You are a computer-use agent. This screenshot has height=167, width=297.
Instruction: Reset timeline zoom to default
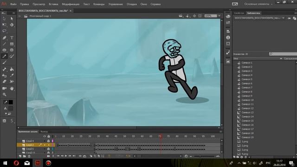pyautogui.click(x=186, y=156)
